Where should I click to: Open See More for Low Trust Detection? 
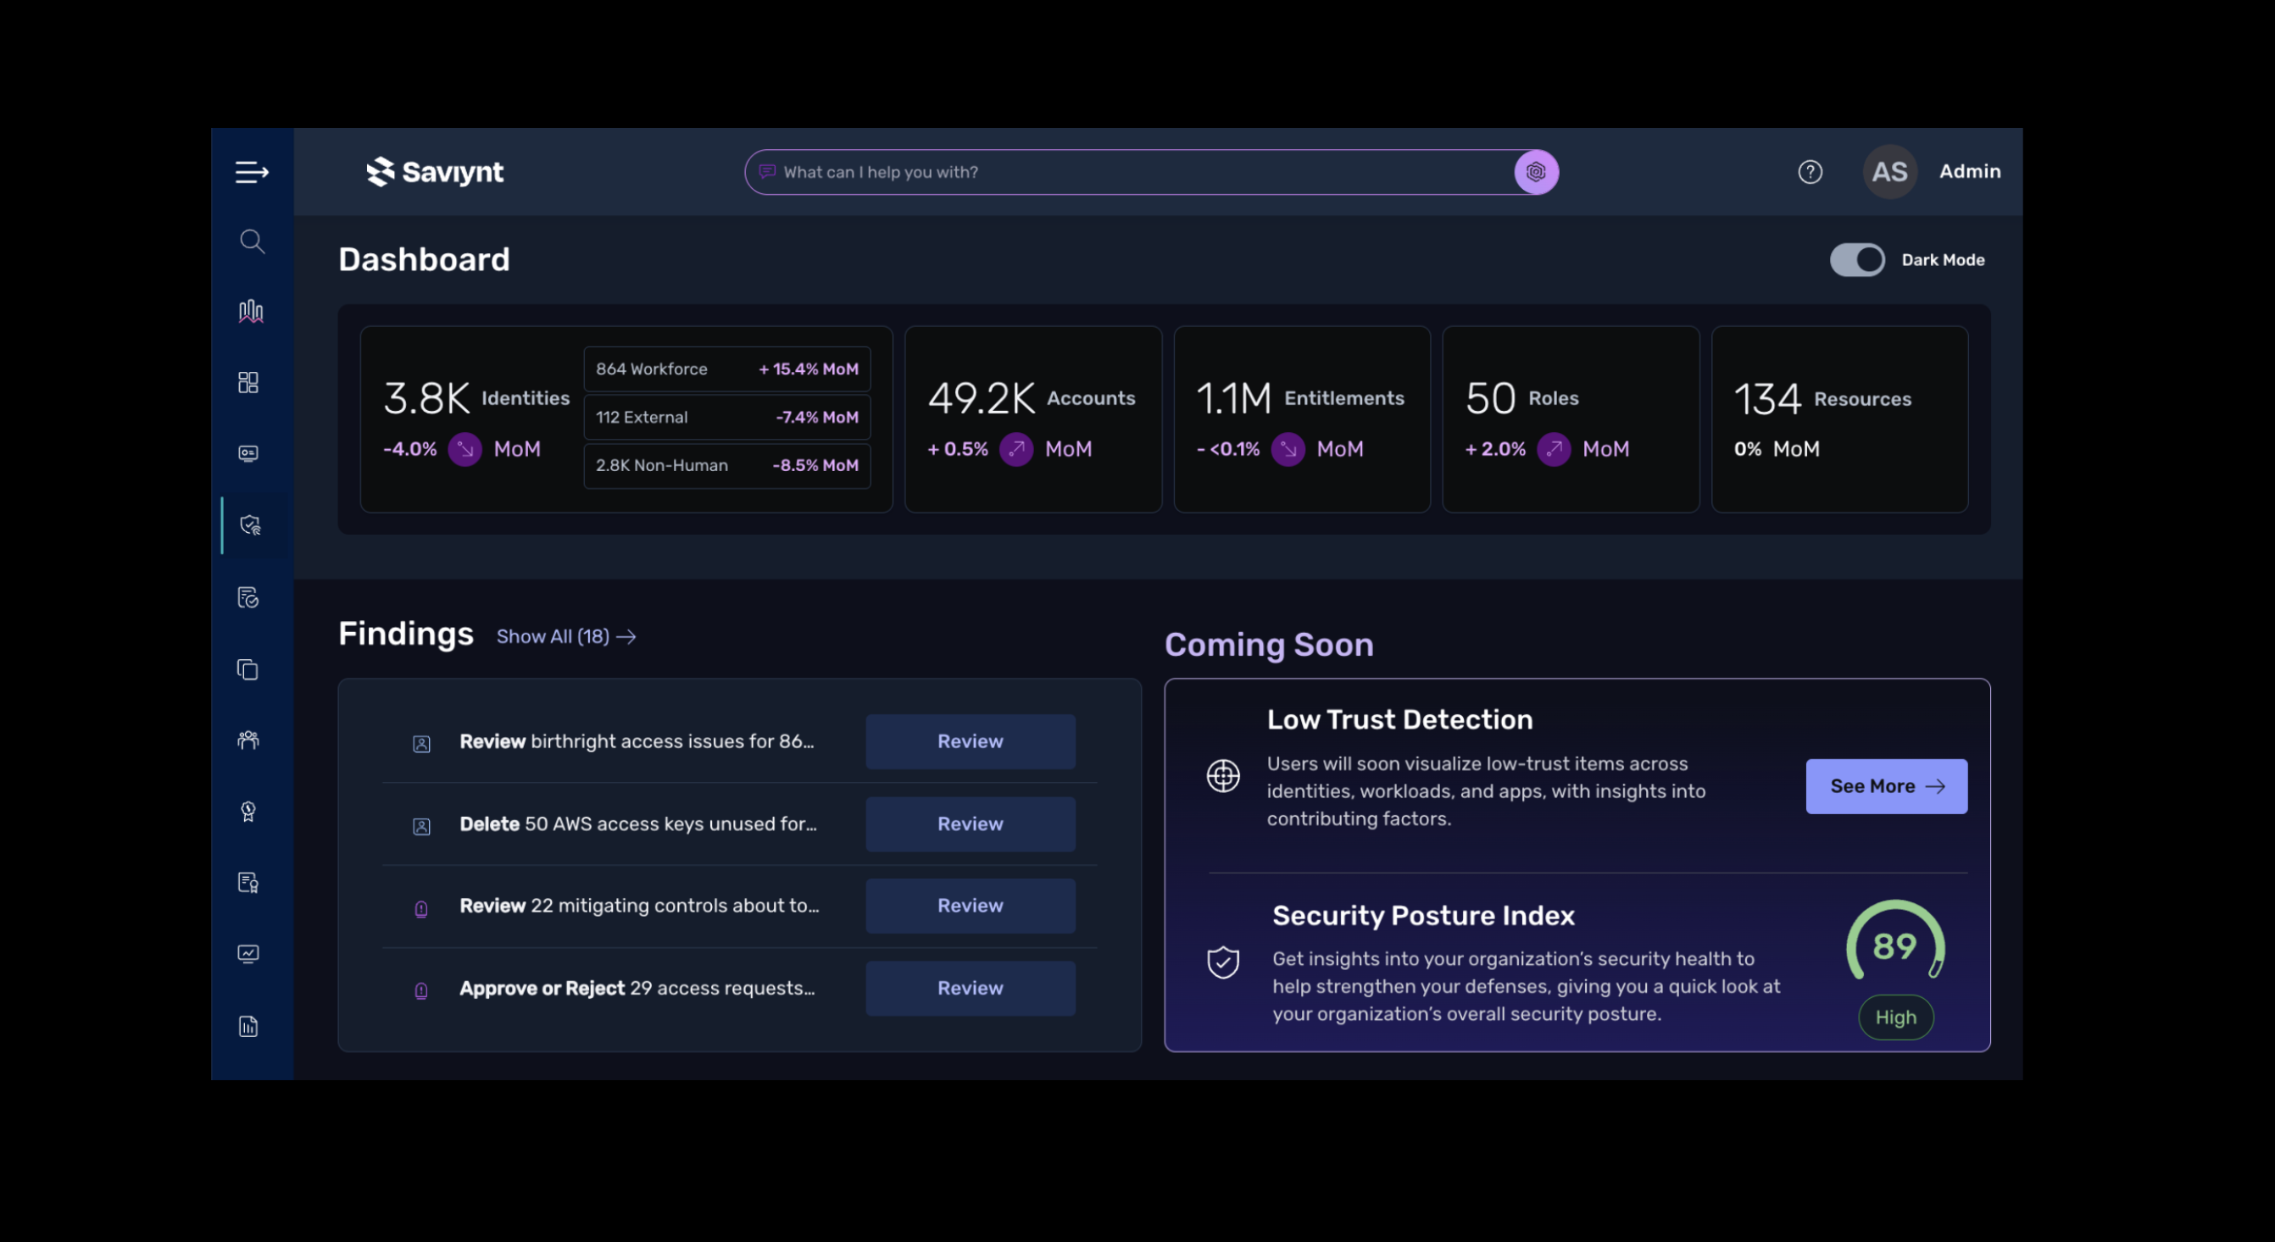coord(1887,785)
